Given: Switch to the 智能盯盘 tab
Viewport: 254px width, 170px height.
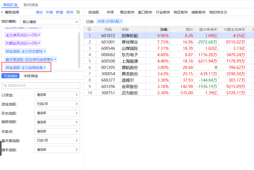Looking at the screenshot, I should pyautogui.click(x=10, y=5).
